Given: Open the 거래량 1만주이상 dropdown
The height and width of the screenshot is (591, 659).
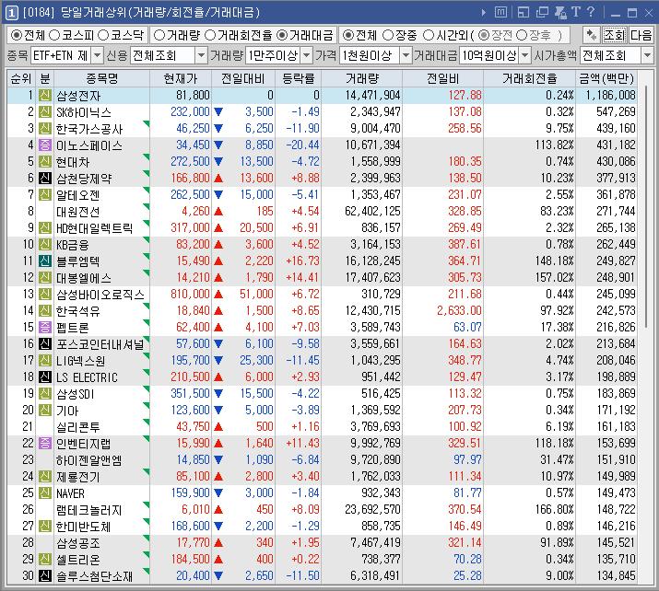Looking at the screenshot, I should coord(307,55).
